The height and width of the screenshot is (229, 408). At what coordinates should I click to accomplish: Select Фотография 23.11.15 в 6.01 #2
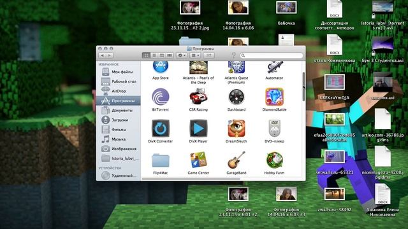238,194
